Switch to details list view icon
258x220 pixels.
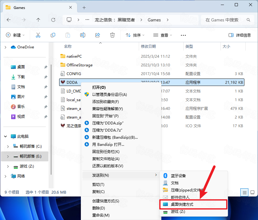coord(244,192)
